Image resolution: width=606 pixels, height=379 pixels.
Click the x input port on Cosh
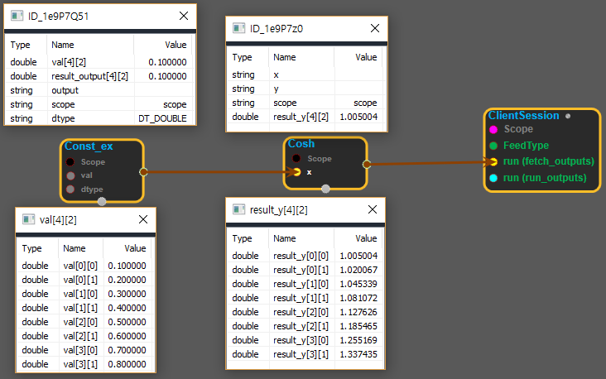[297, 172]
